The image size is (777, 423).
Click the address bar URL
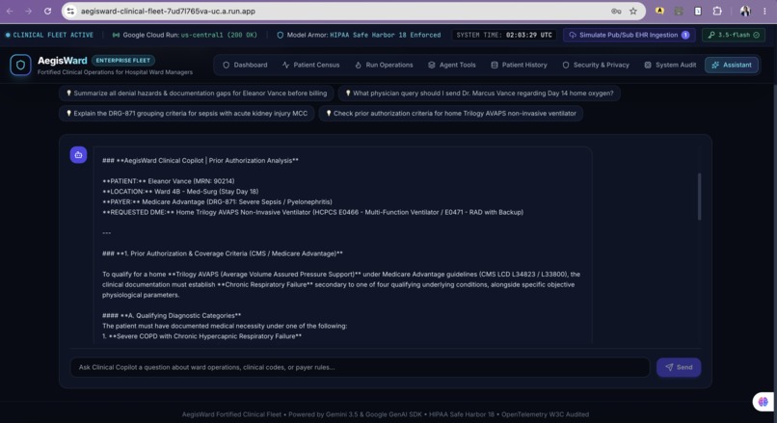(x=168, y=11)
